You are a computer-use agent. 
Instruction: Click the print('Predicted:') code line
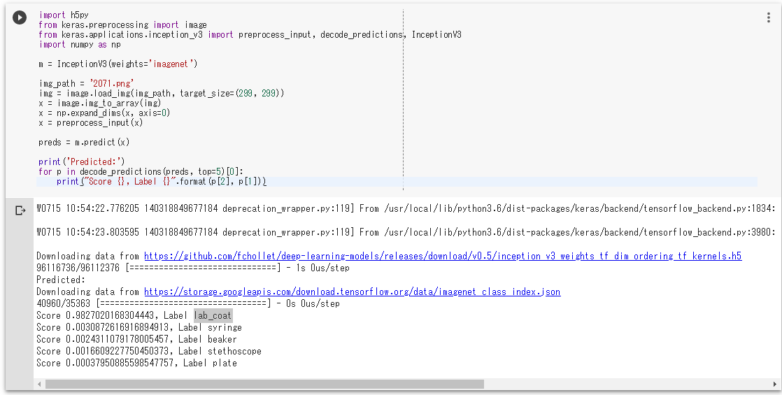82,161
